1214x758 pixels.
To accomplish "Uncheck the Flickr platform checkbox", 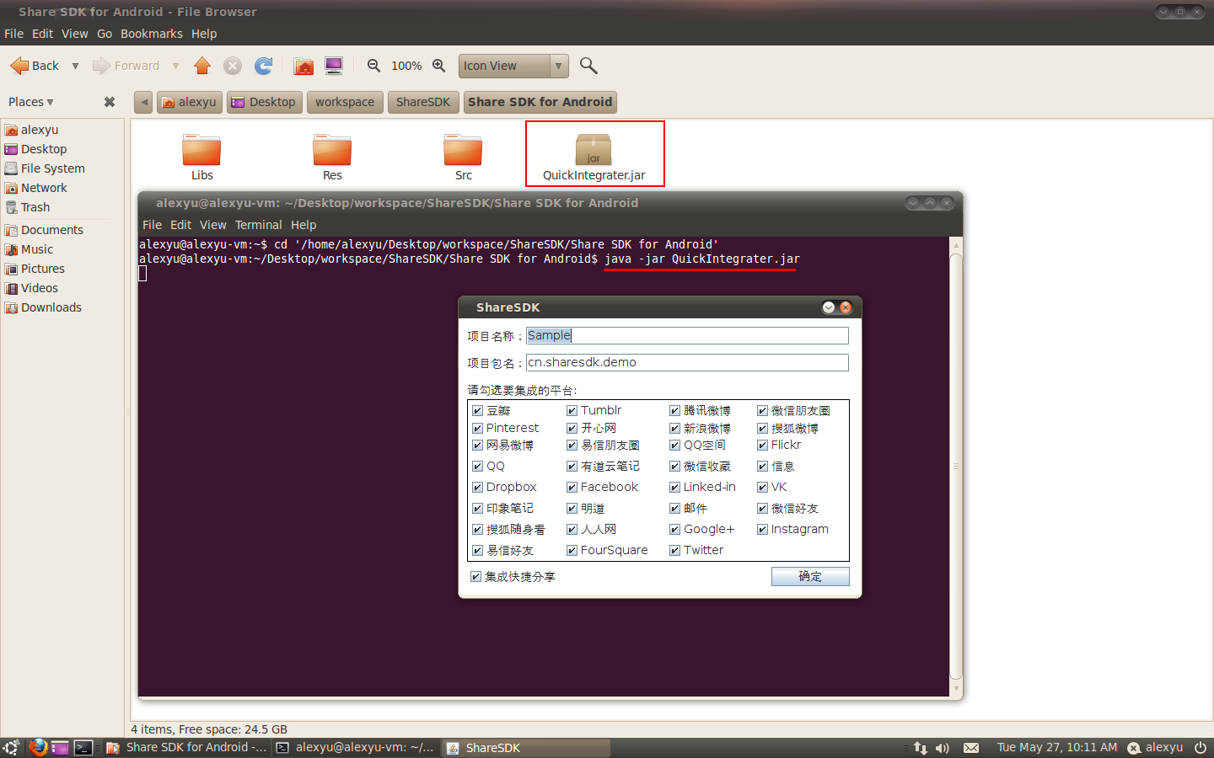I will point(763,445).
